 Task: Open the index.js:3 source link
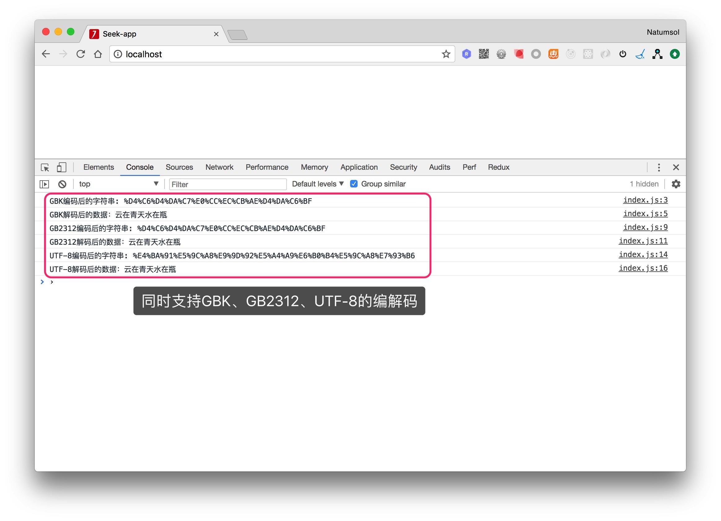(645, 200)
